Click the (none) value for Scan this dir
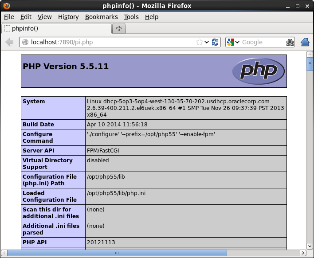The width and height of the screenshot is (314, 258). [95, 210]
